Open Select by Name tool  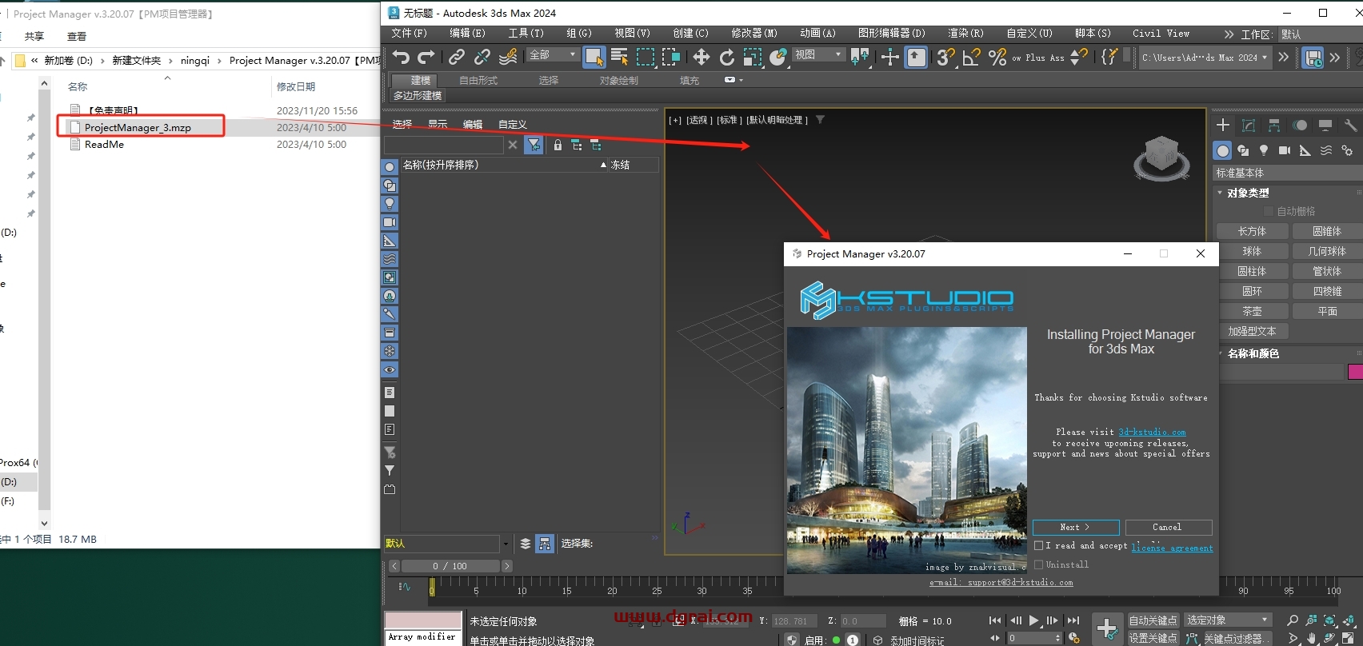tap(619, 57)
